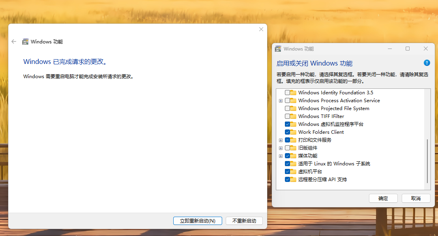
Task: Uncheck 适用于 Linux 的 Windows 子系统 checkbox
Action: click(x=287, y=164)
